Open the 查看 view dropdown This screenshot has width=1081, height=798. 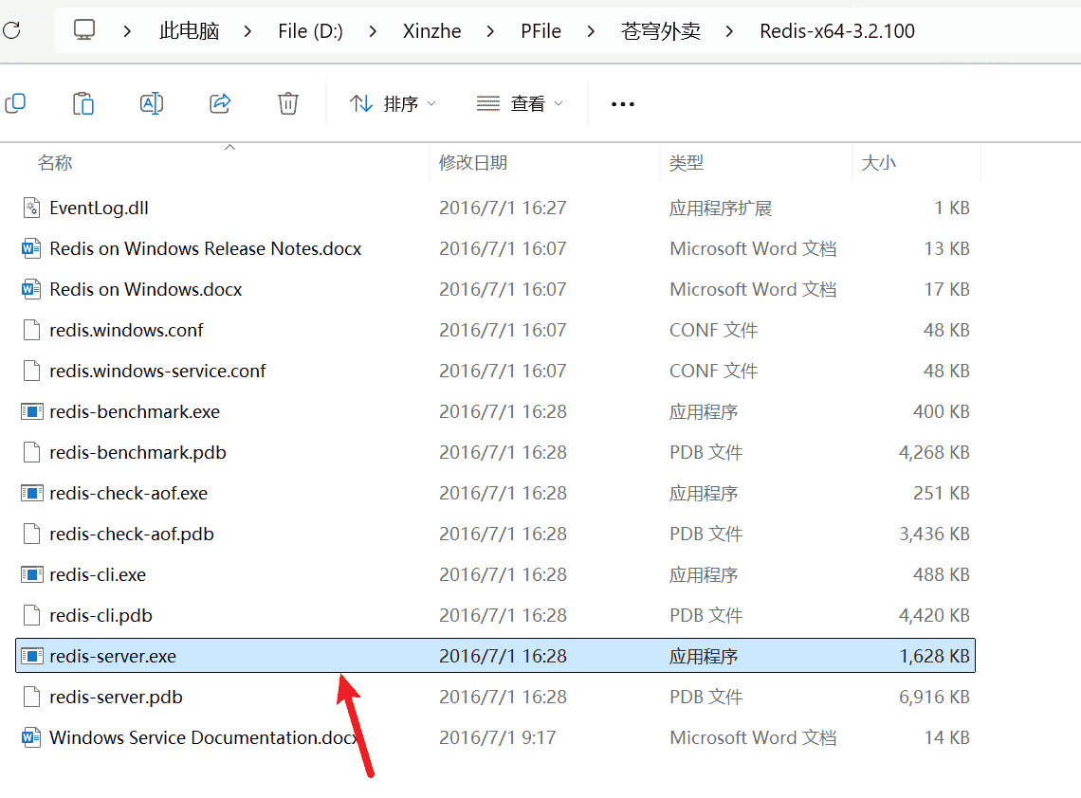tap(520, 103)
